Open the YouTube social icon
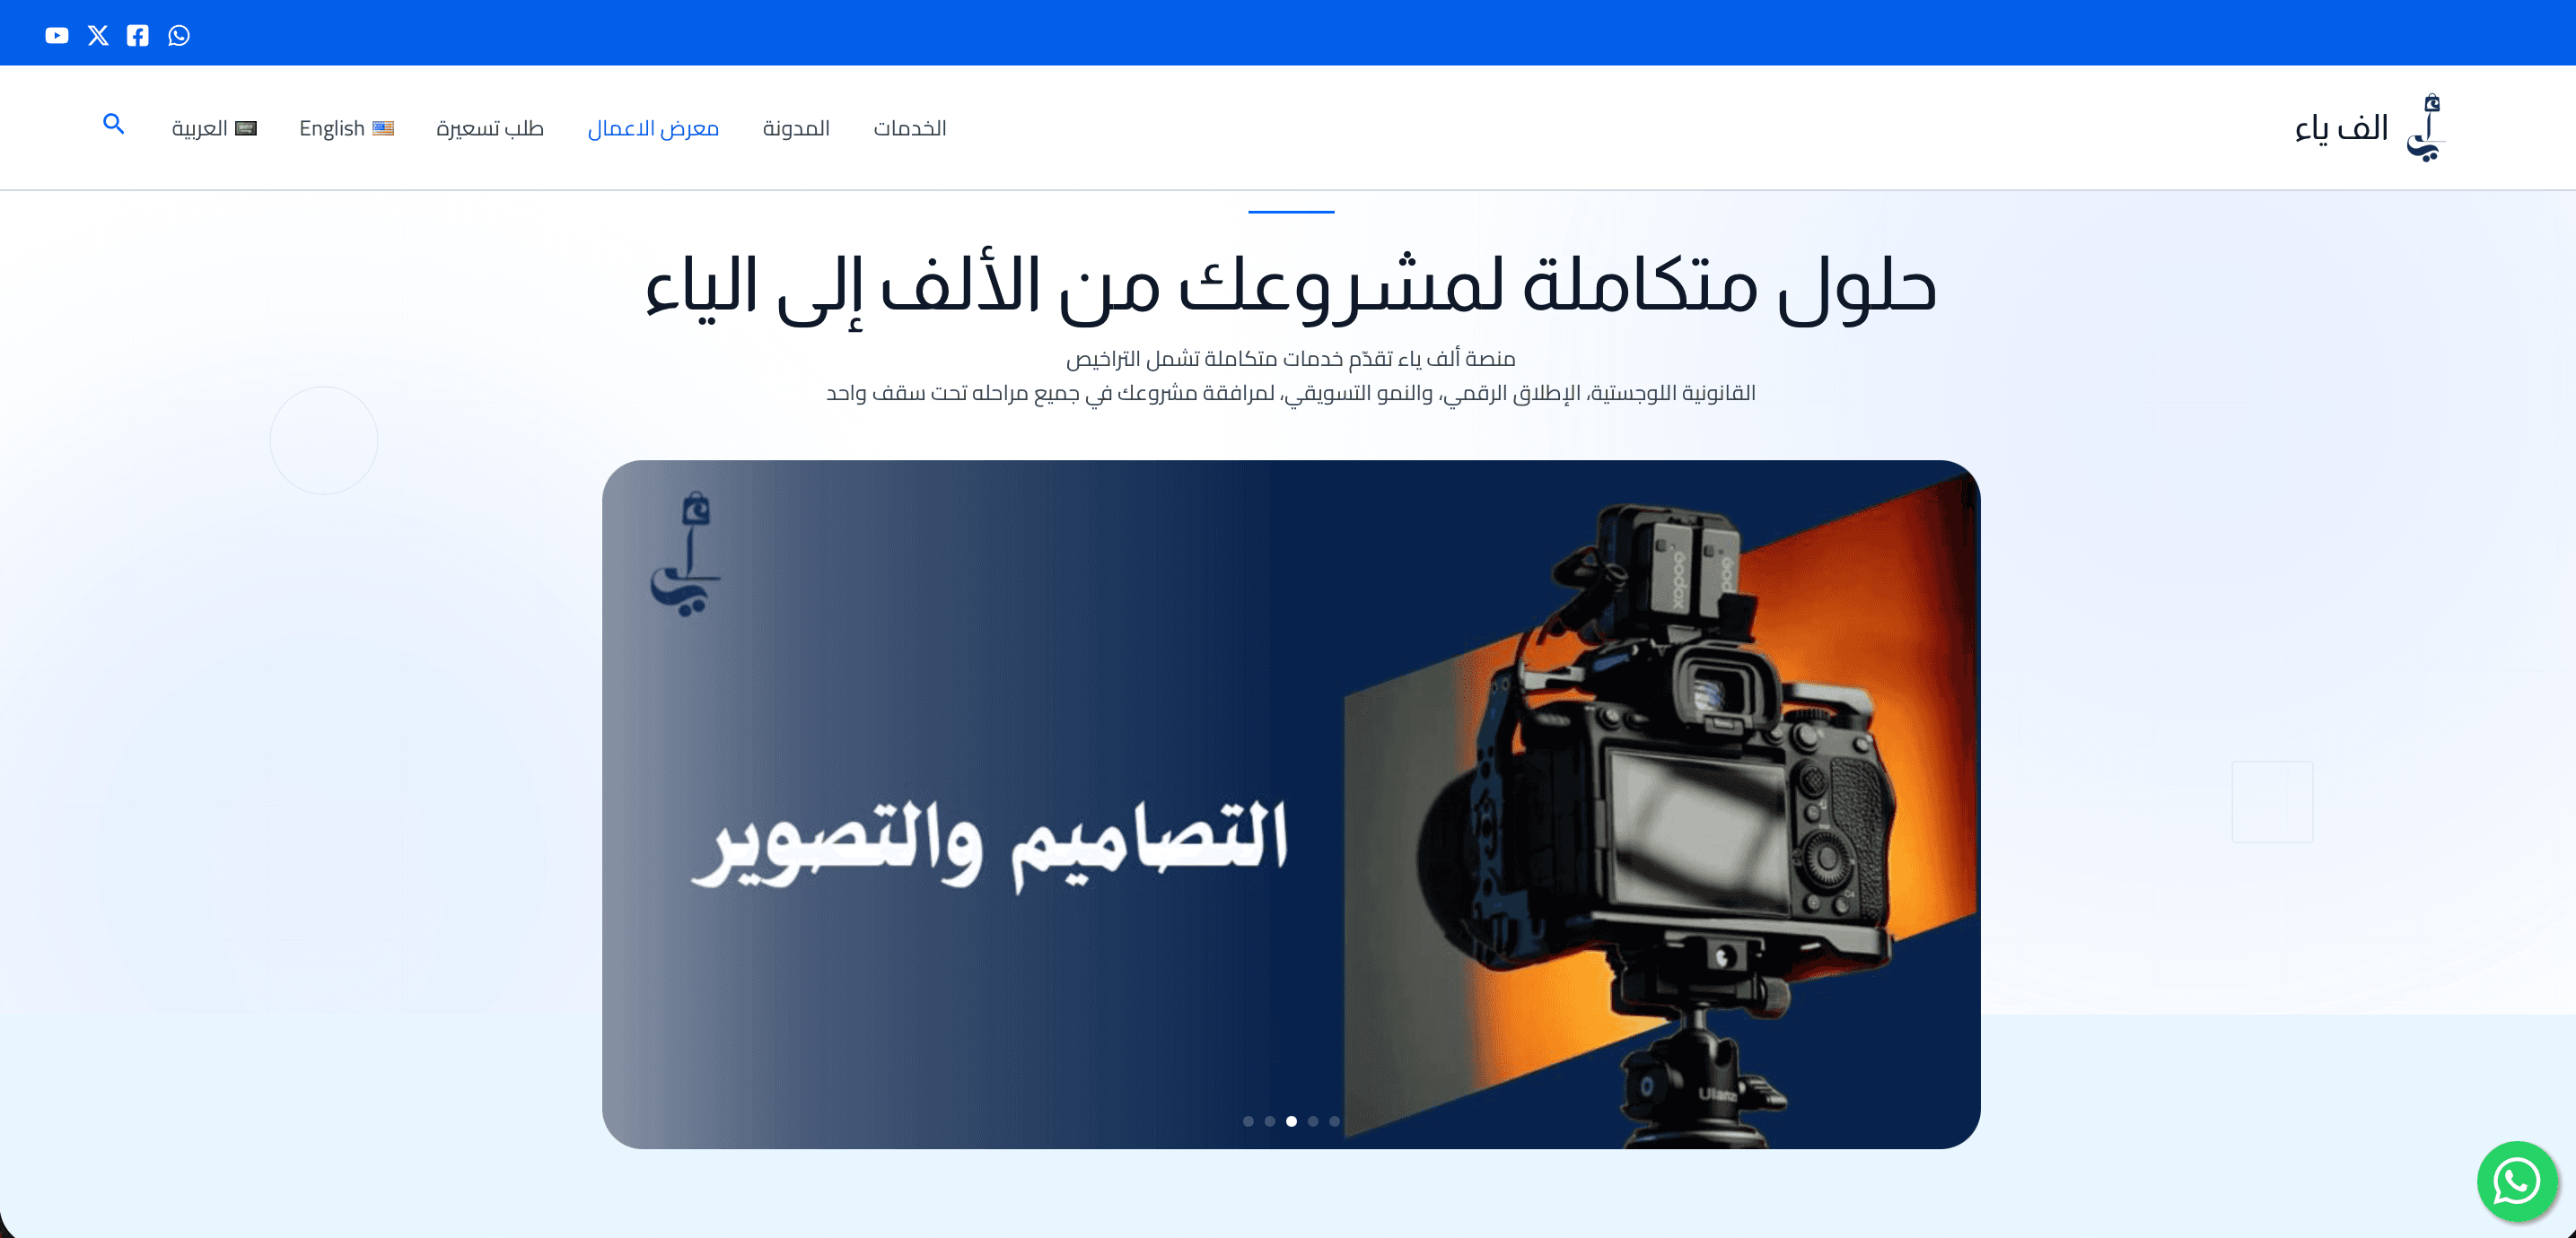The height and width of the screenshot is (1238, 2576). pyautogui.click(x=57, y=36)
